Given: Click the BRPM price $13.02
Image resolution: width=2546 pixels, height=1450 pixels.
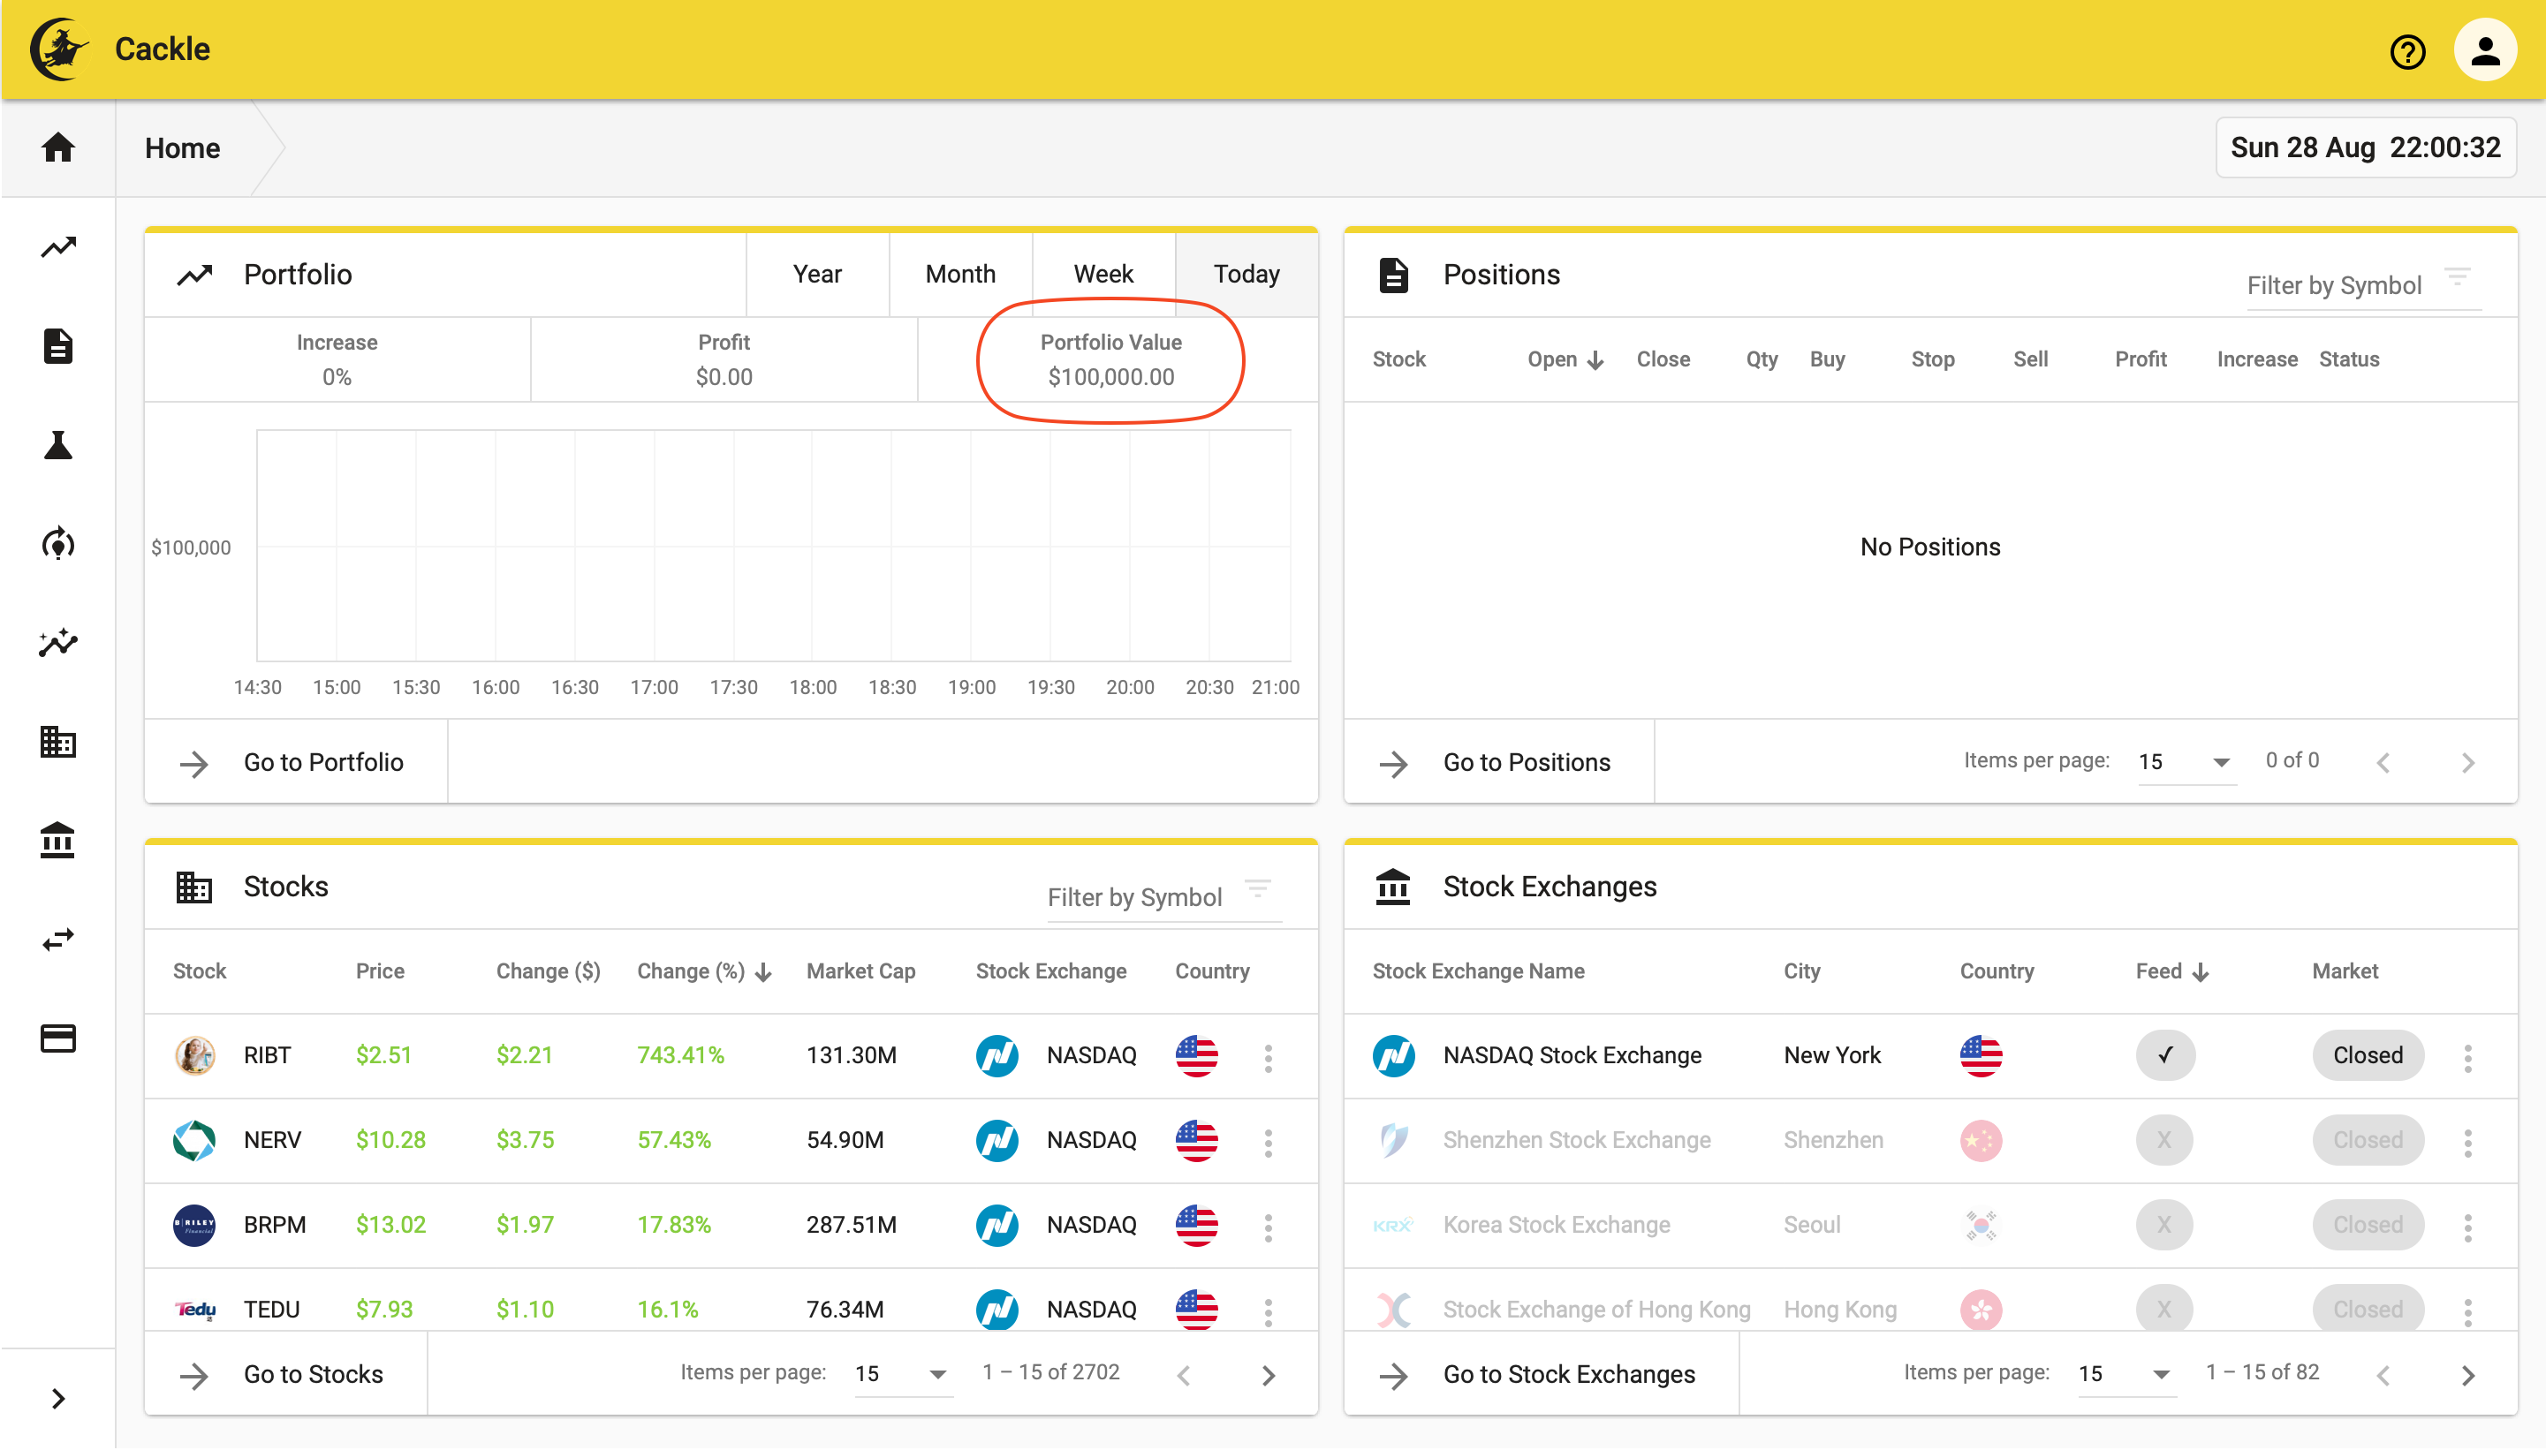Looking at the screenshot, I should (x=390, y=1225).
